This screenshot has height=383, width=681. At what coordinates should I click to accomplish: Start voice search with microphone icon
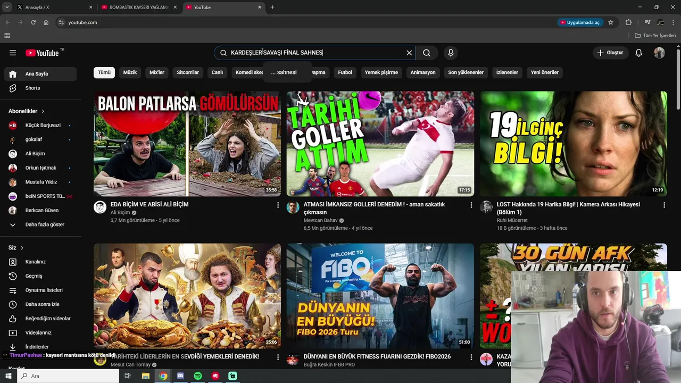451,53
